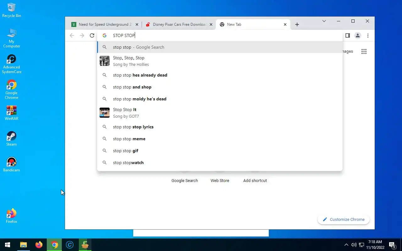Click Add shortcut on new tab page
This screenshot has width=402, height=251.
point(255,181)
